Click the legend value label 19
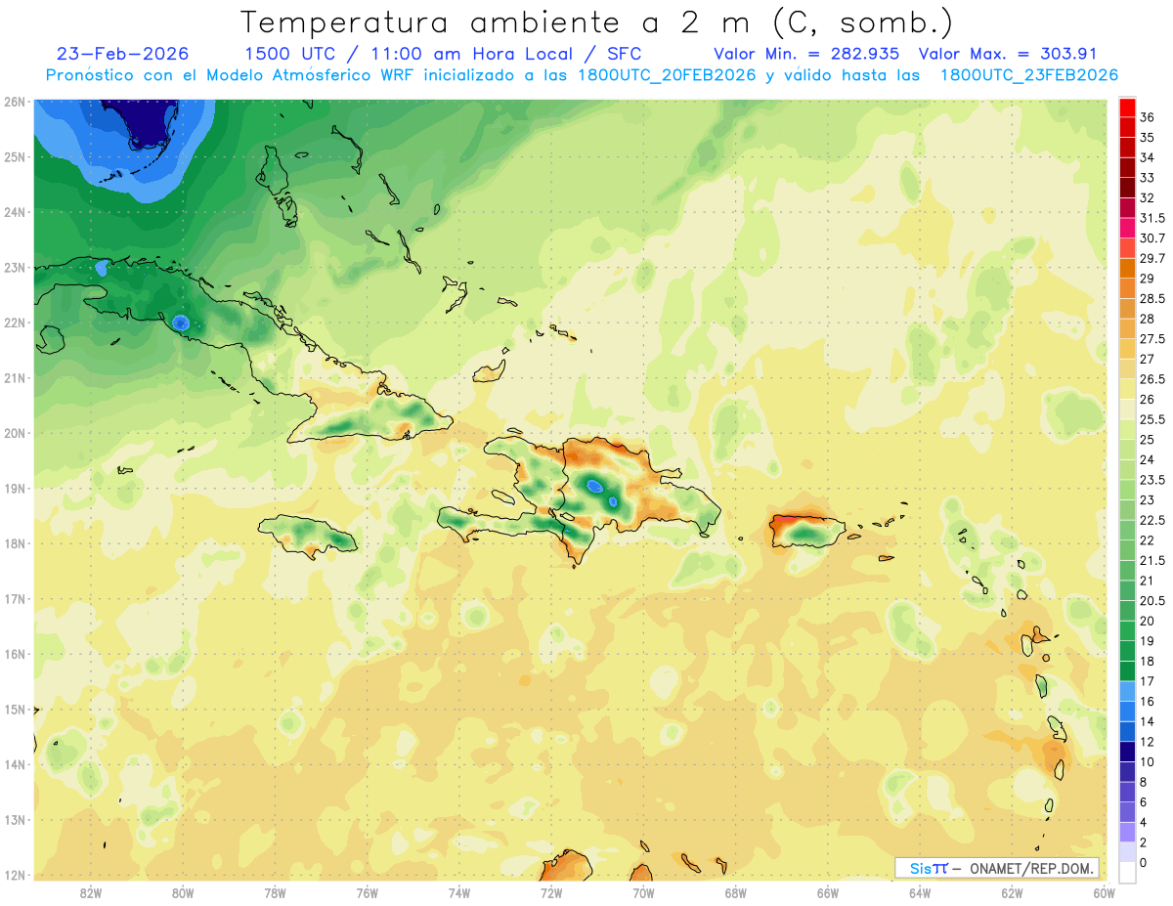The height and width of the screenshot is (906, 1173). click(x=1148, y=641)
